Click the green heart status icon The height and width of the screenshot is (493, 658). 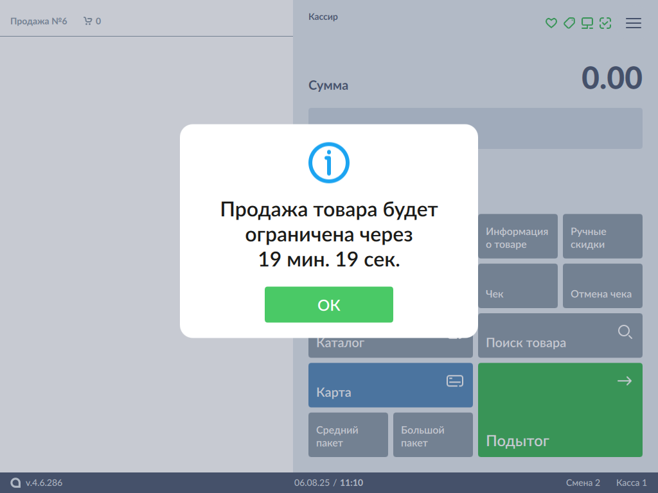tap(551, 23)
